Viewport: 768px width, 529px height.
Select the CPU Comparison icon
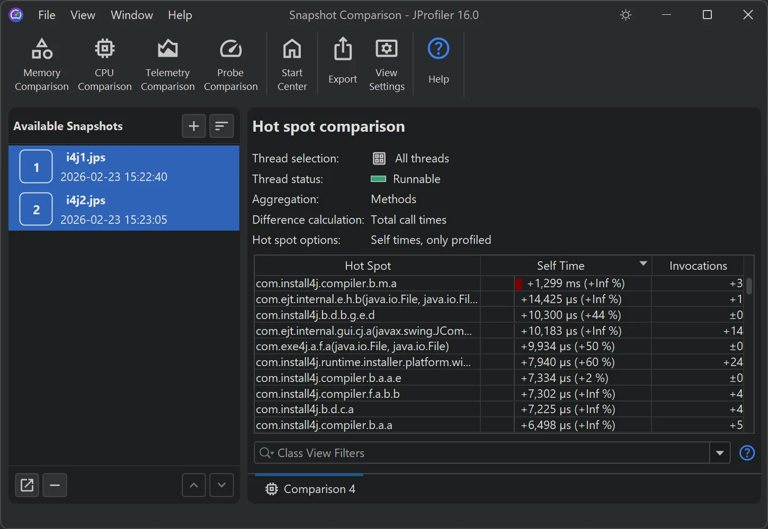coord(104,63)
